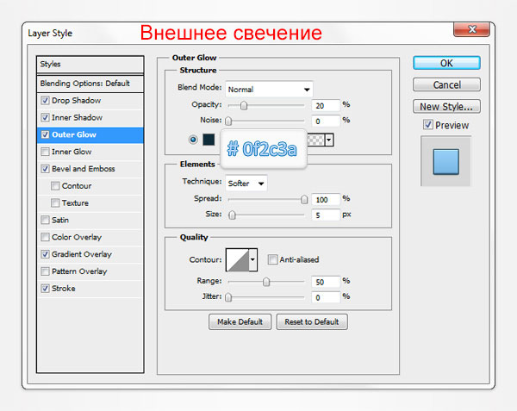
Task: Click the Jitter value field
Action: pos(326,297)
